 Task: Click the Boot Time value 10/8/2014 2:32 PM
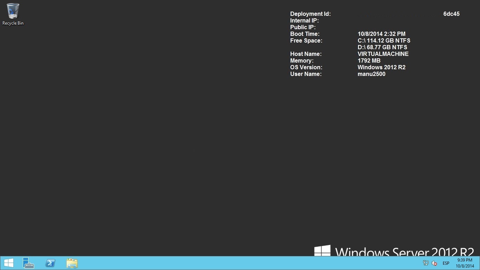tap(382, 34)
